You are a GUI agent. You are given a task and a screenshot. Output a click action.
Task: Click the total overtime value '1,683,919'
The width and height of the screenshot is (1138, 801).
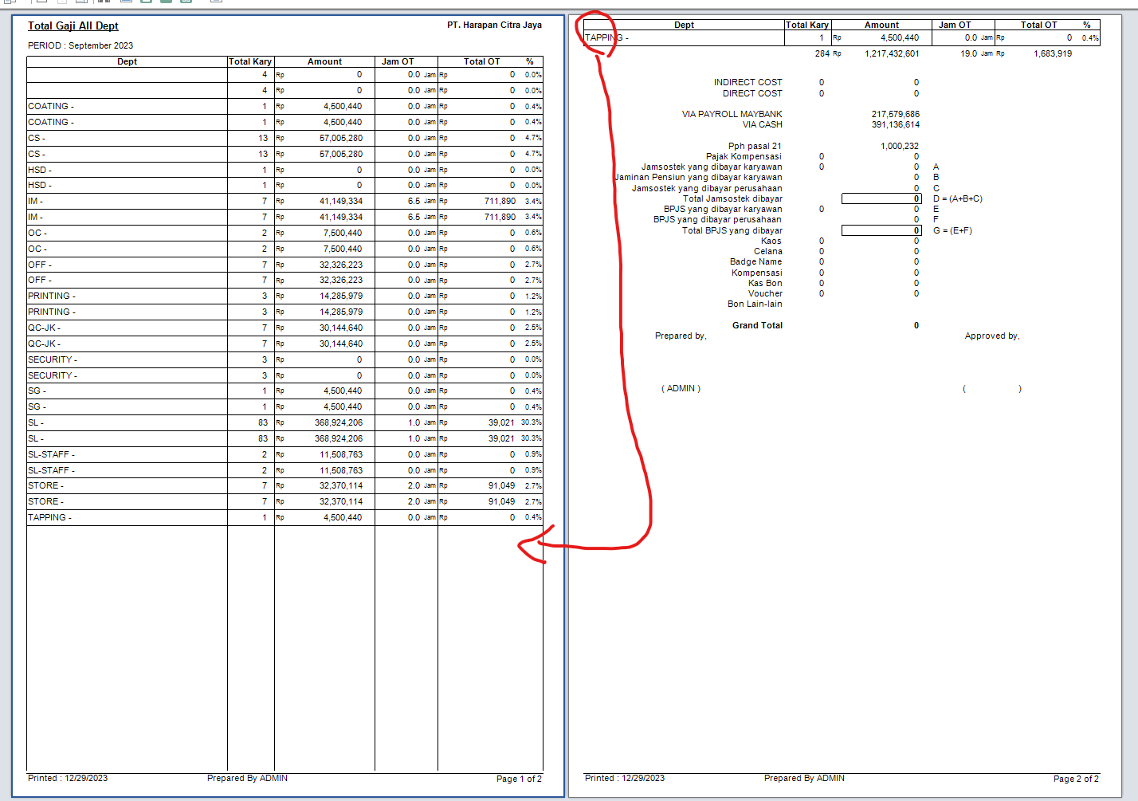tap(1053, 54)
